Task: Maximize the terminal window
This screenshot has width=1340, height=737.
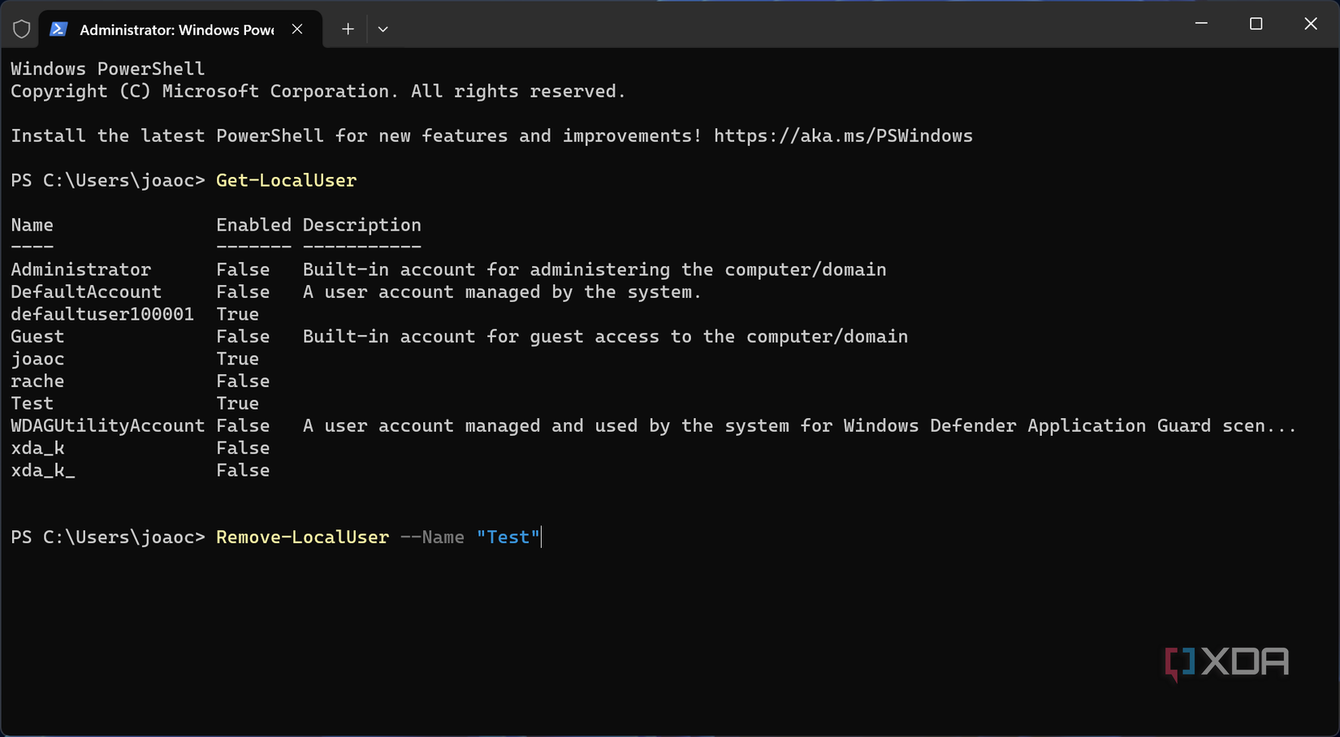Action: [x=1256, y=24]
